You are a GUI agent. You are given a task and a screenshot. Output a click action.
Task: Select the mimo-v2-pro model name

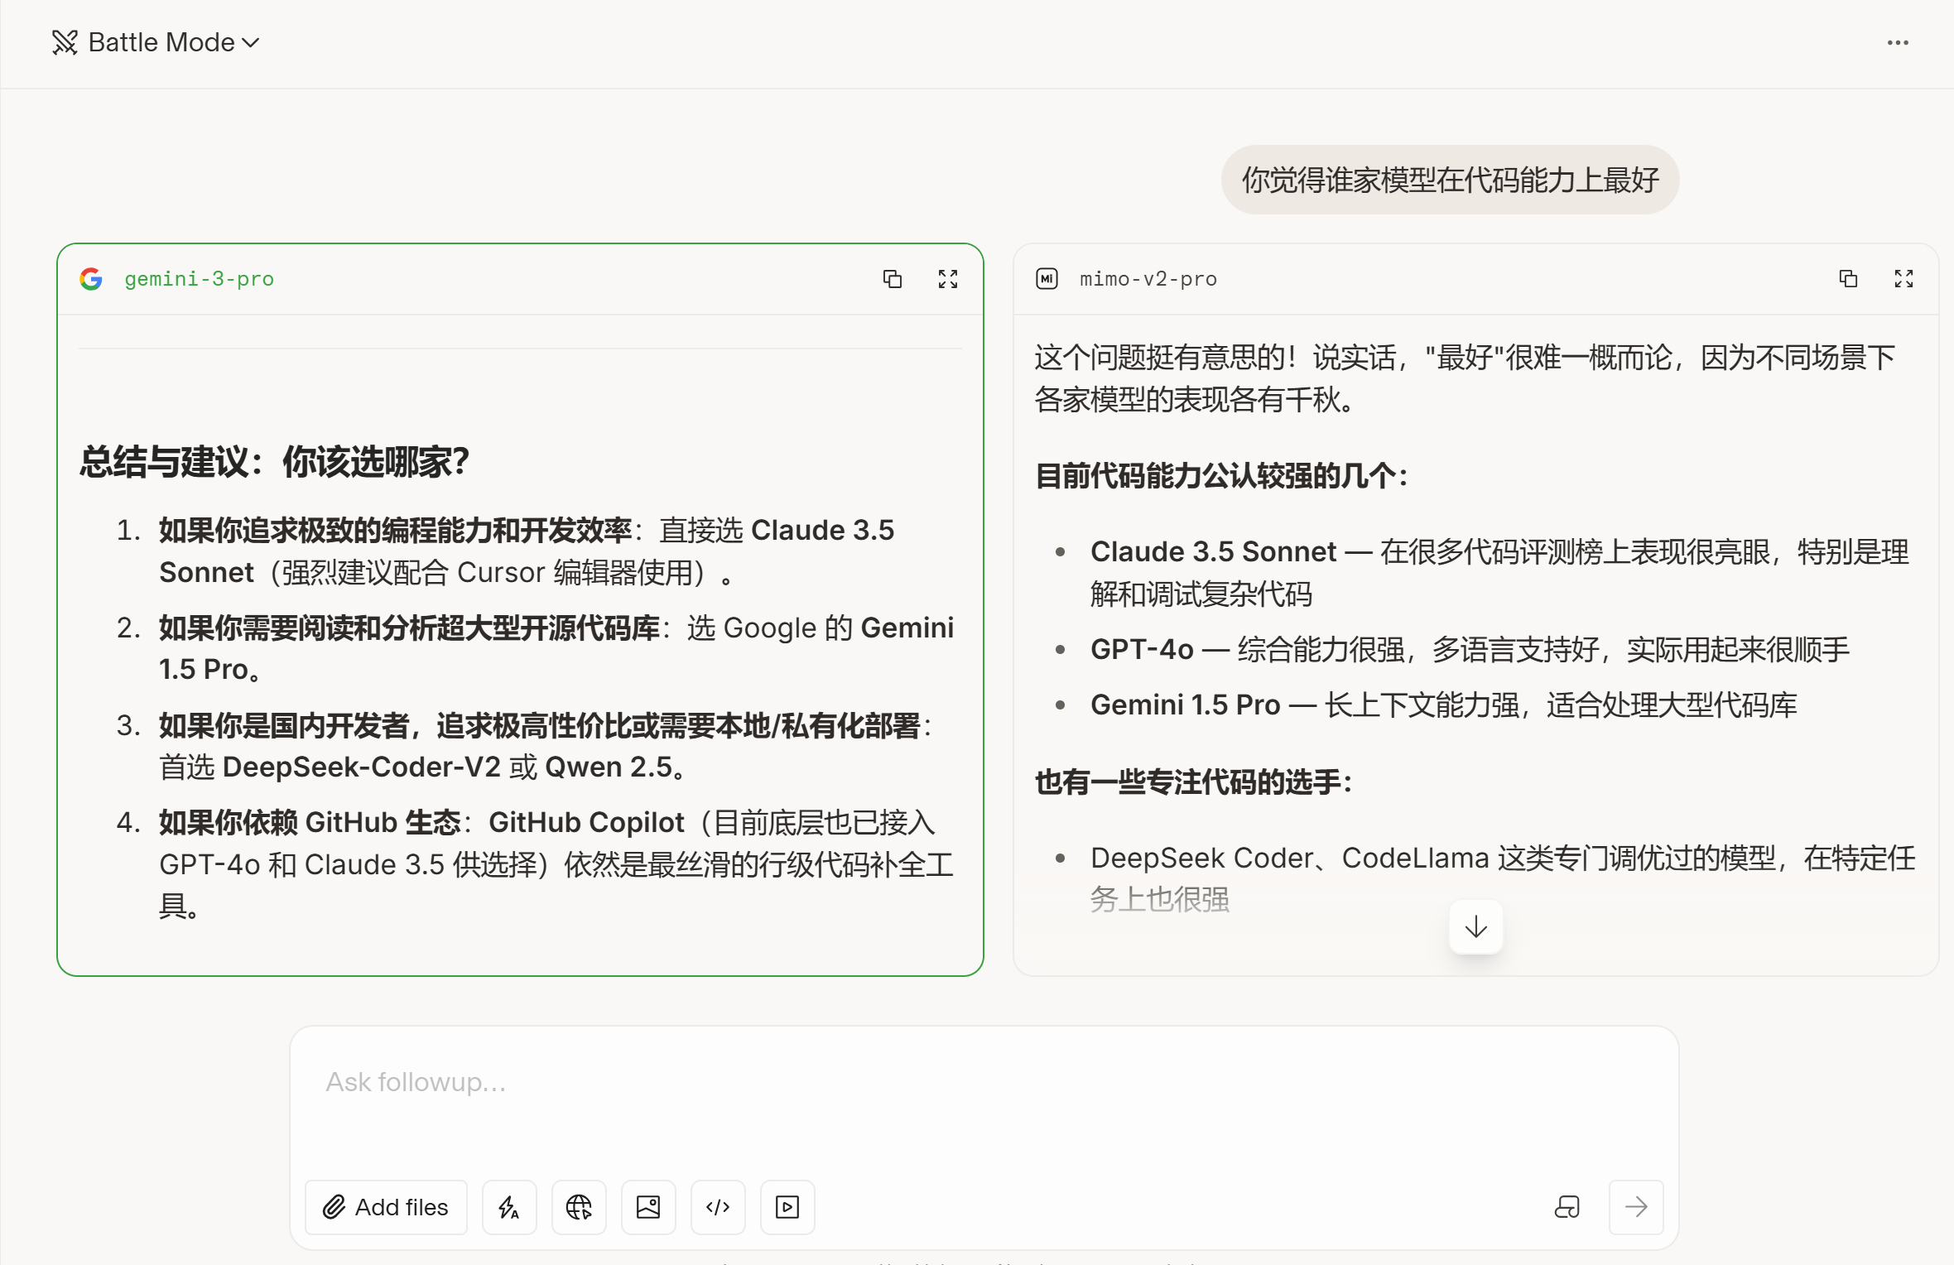pos(1148,279)
